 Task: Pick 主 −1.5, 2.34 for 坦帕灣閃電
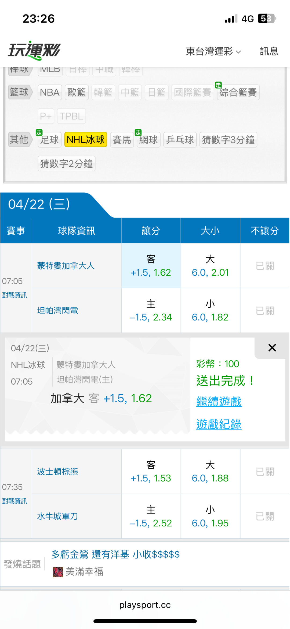(151, 310)
